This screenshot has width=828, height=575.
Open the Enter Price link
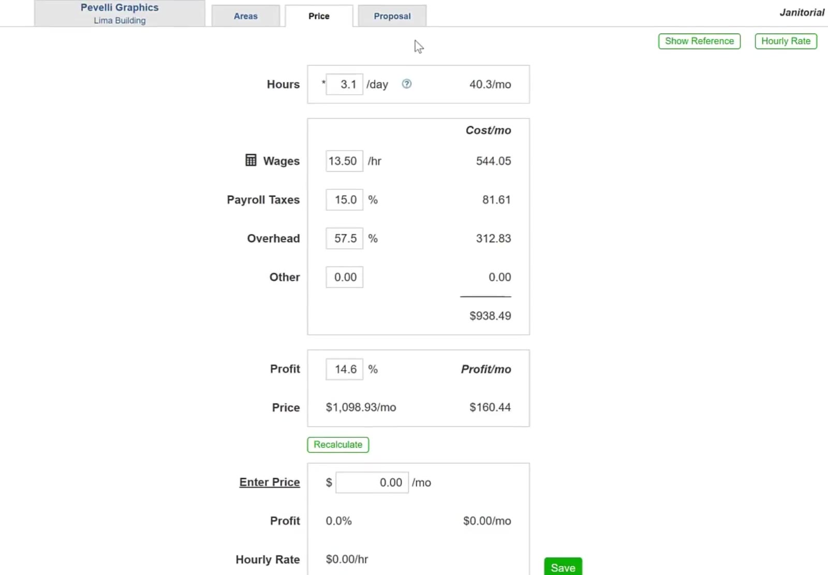pos(270,482)
